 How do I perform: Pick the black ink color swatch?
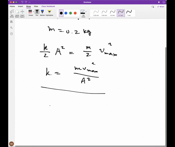pos(61,13)
